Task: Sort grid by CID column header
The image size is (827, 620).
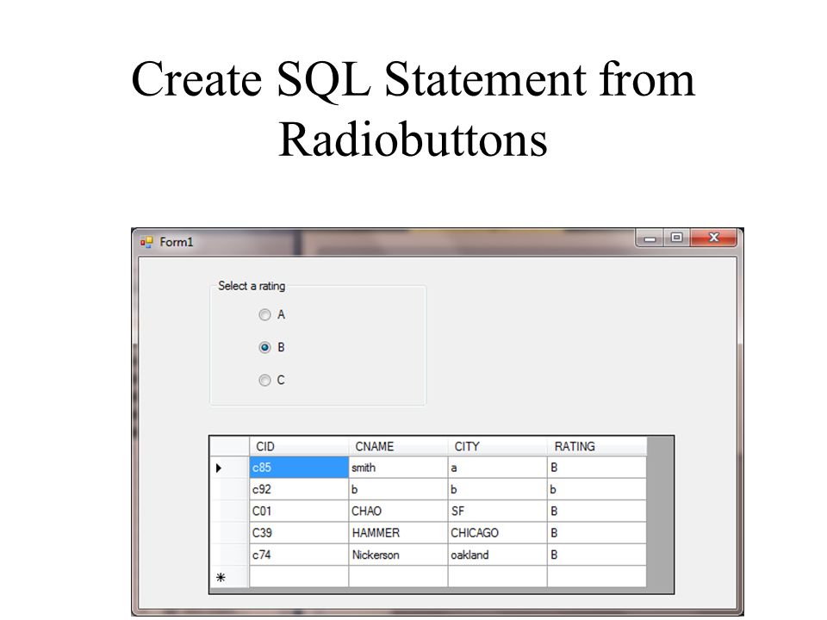Action: [299, 447]
